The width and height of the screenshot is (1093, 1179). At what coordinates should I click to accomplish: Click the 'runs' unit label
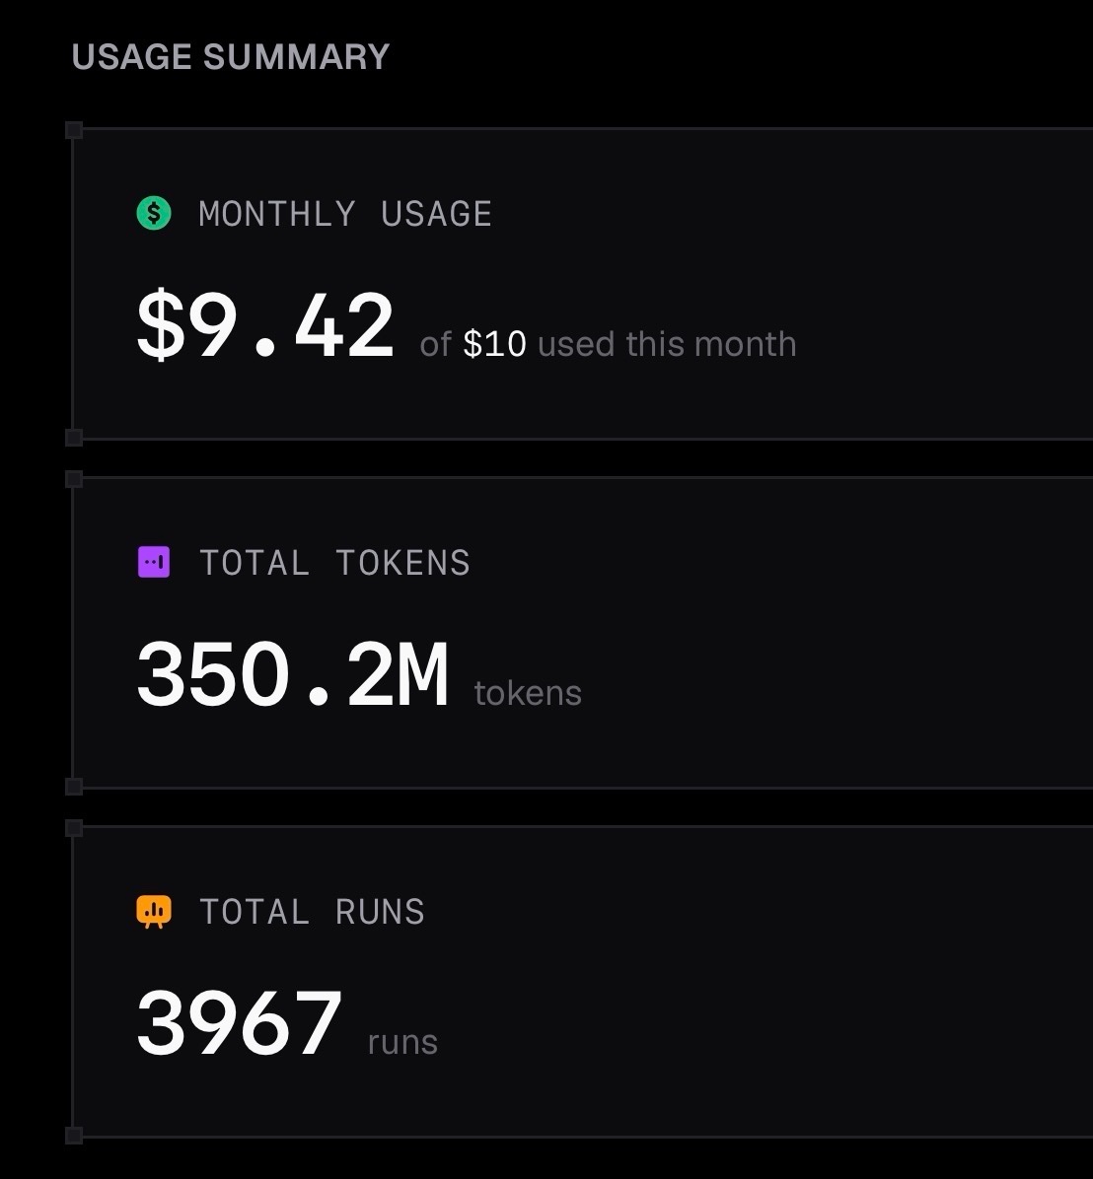402,1043
